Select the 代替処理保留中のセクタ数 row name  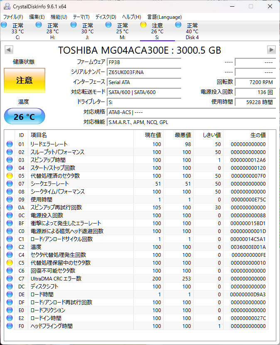[61, 263]
